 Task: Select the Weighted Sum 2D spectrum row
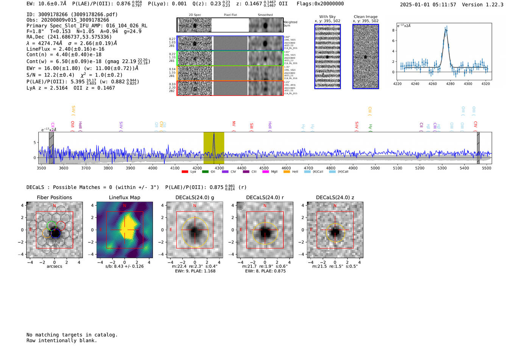[x=230, y=25]
